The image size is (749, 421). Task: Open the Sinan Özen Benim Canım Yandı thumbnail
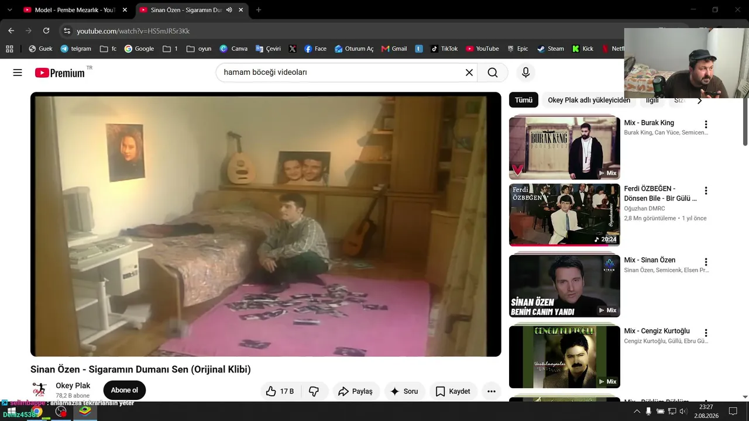coord(565,286)
